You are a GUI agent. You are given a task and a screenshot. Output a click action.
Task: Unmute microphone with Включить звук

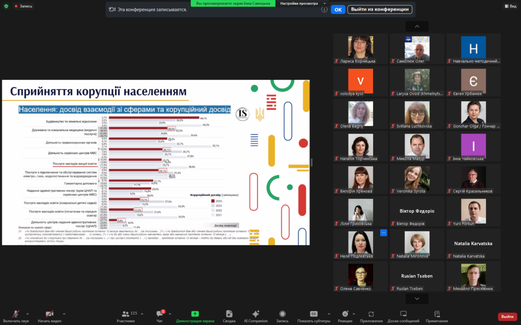(x=15, y=314)
